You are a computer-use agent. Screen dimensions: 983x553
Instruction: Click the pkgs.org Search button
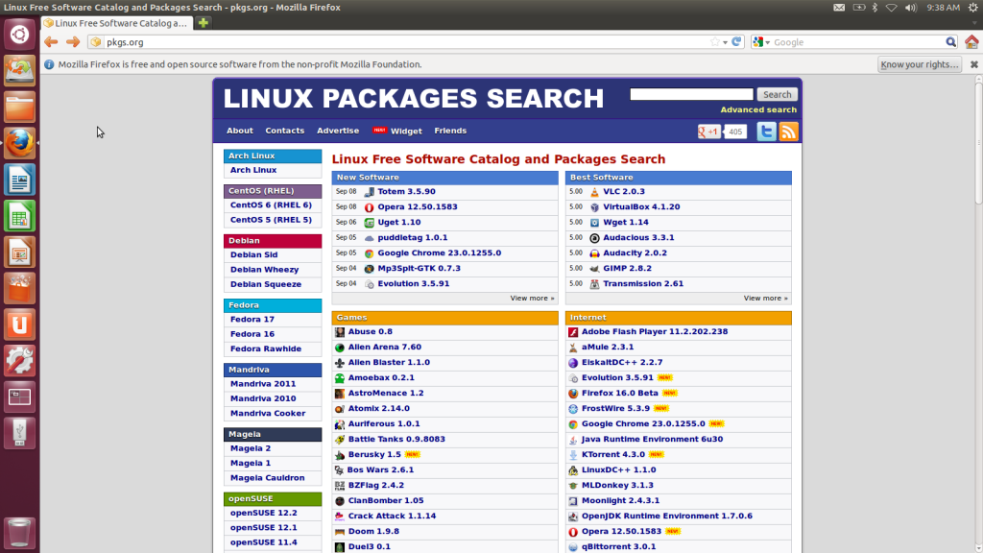click(777, 94)
